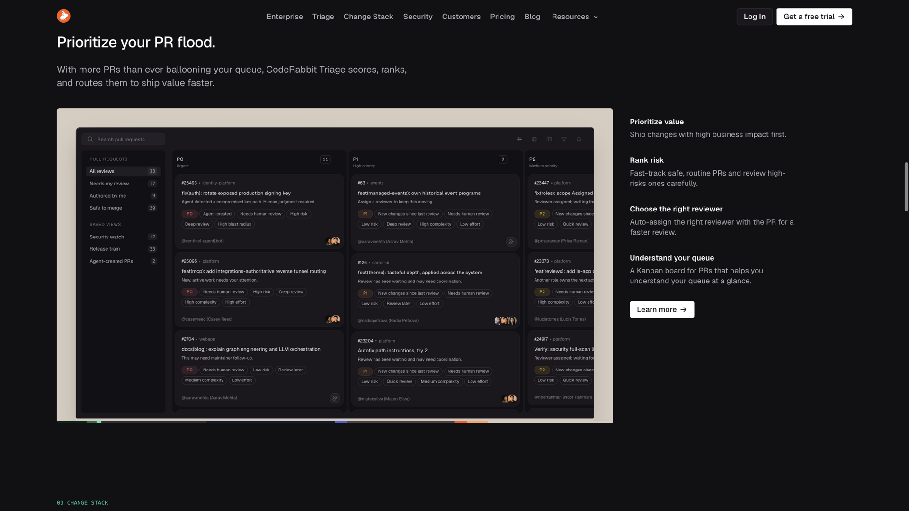Screen dimensions: 909x511
Task: Click the Get a free trial button
Action: 814,17
